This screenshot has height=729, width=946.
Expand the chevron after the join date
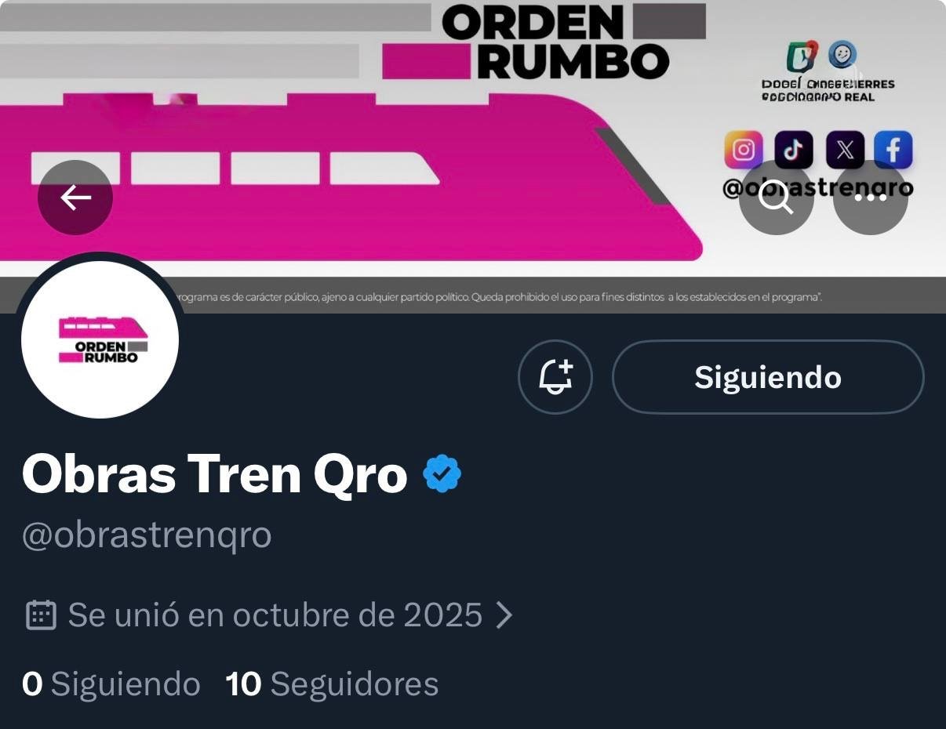(x=504, y=615)
